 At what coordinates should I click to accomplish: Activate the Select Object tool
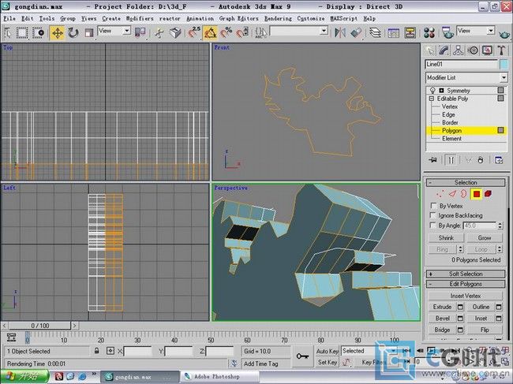pyautogui.click(x=7, y=32)
